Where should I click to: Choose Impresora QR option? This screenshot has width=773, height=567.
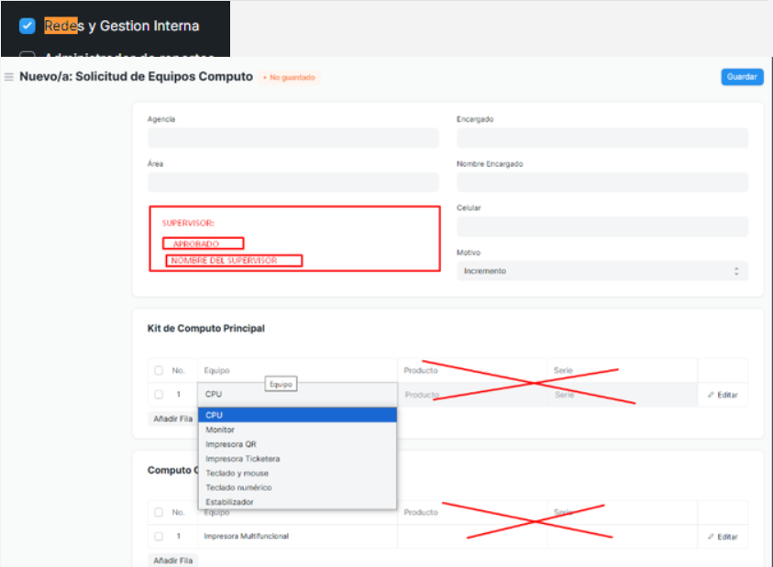[297, 444]
